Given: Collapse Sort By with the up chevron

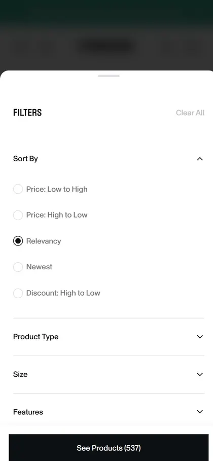Looking at the screenshot, I should pyautogui.click(x=200, y=159).
